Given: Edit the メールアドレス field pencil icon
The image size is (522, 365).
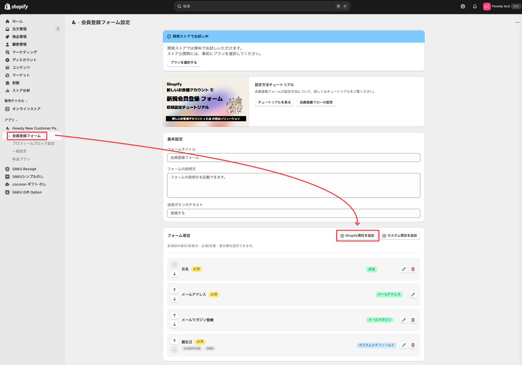Looking at the screenshot, I should click(413, 295).
